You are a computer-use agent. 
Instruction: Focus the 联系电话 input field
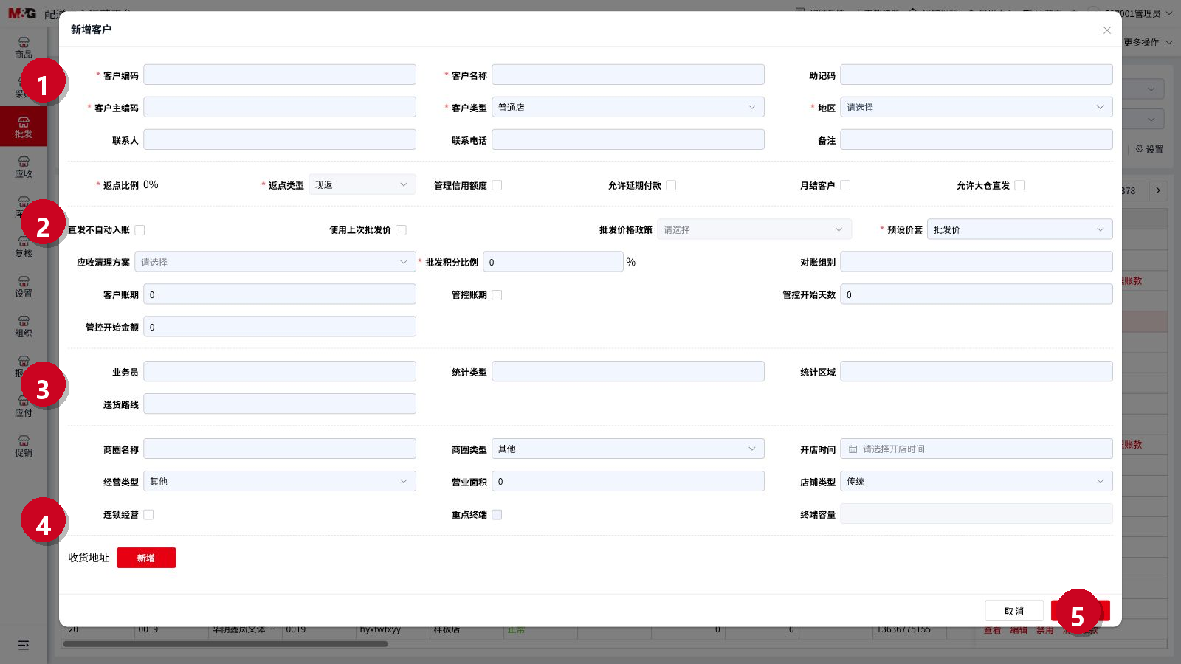pos(627,139)
